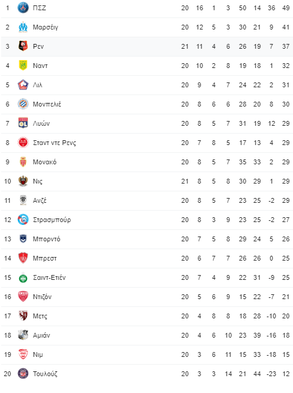Click the Στρασμπούρ team logo
This screenshot has width=293, height=393.
(23, 220)
